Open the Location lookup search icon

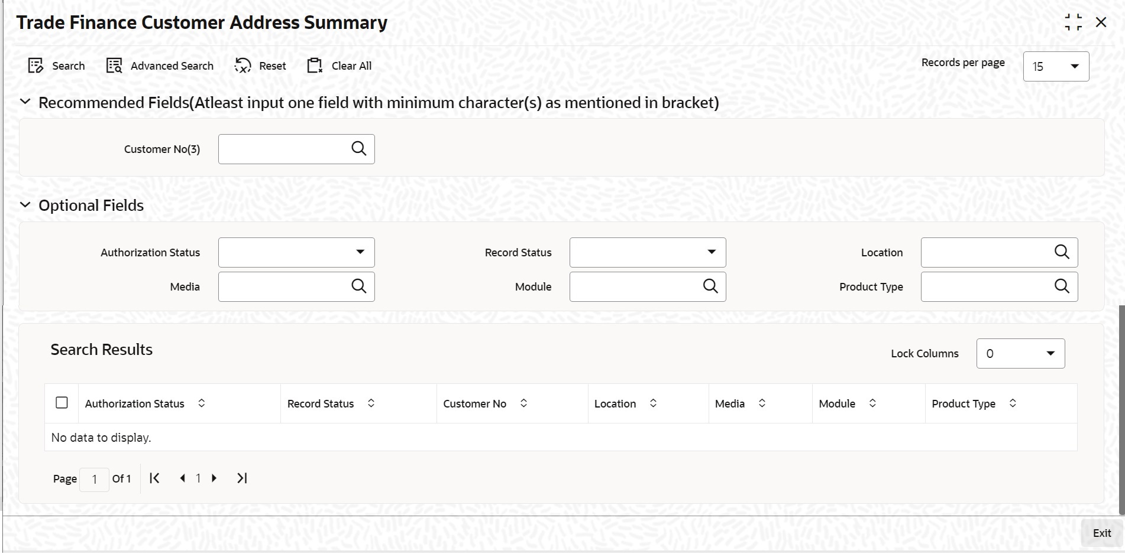point(1062,252)
